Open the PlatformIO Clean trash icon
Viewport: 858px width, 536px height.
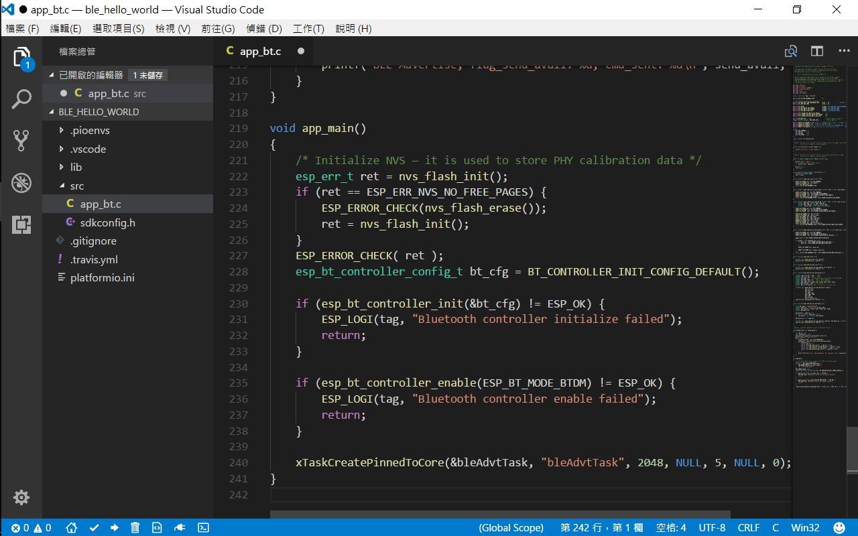(135, 527)
